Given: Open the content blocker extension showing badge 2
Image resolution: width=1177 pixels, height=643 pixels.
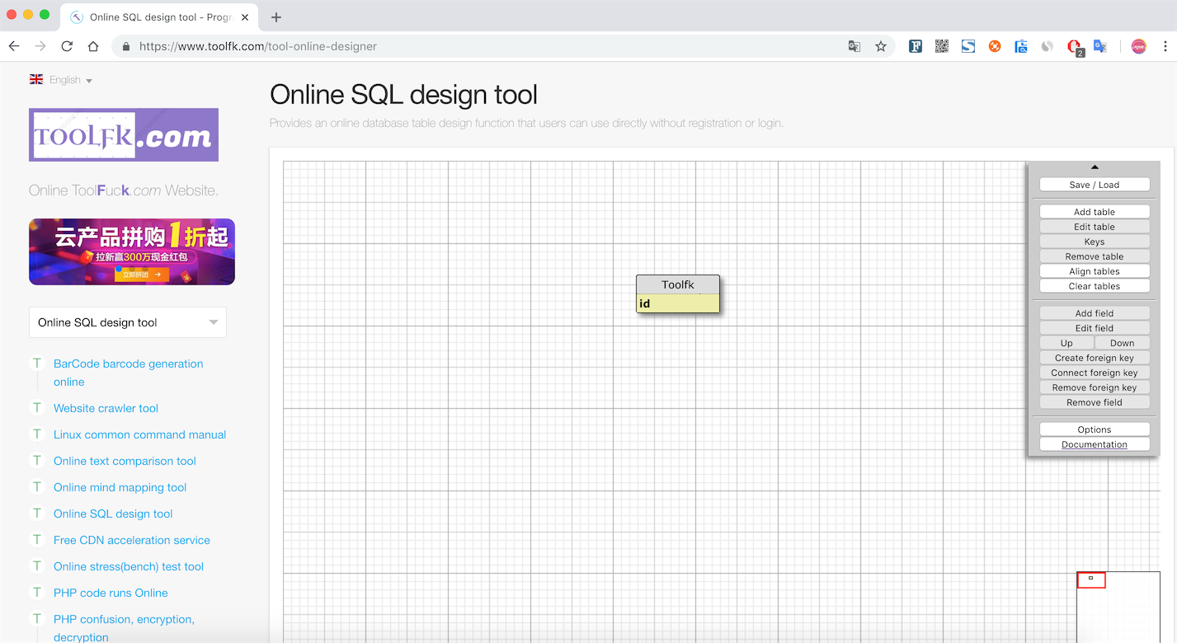Looking at the screenshot, I should 1073,46.
